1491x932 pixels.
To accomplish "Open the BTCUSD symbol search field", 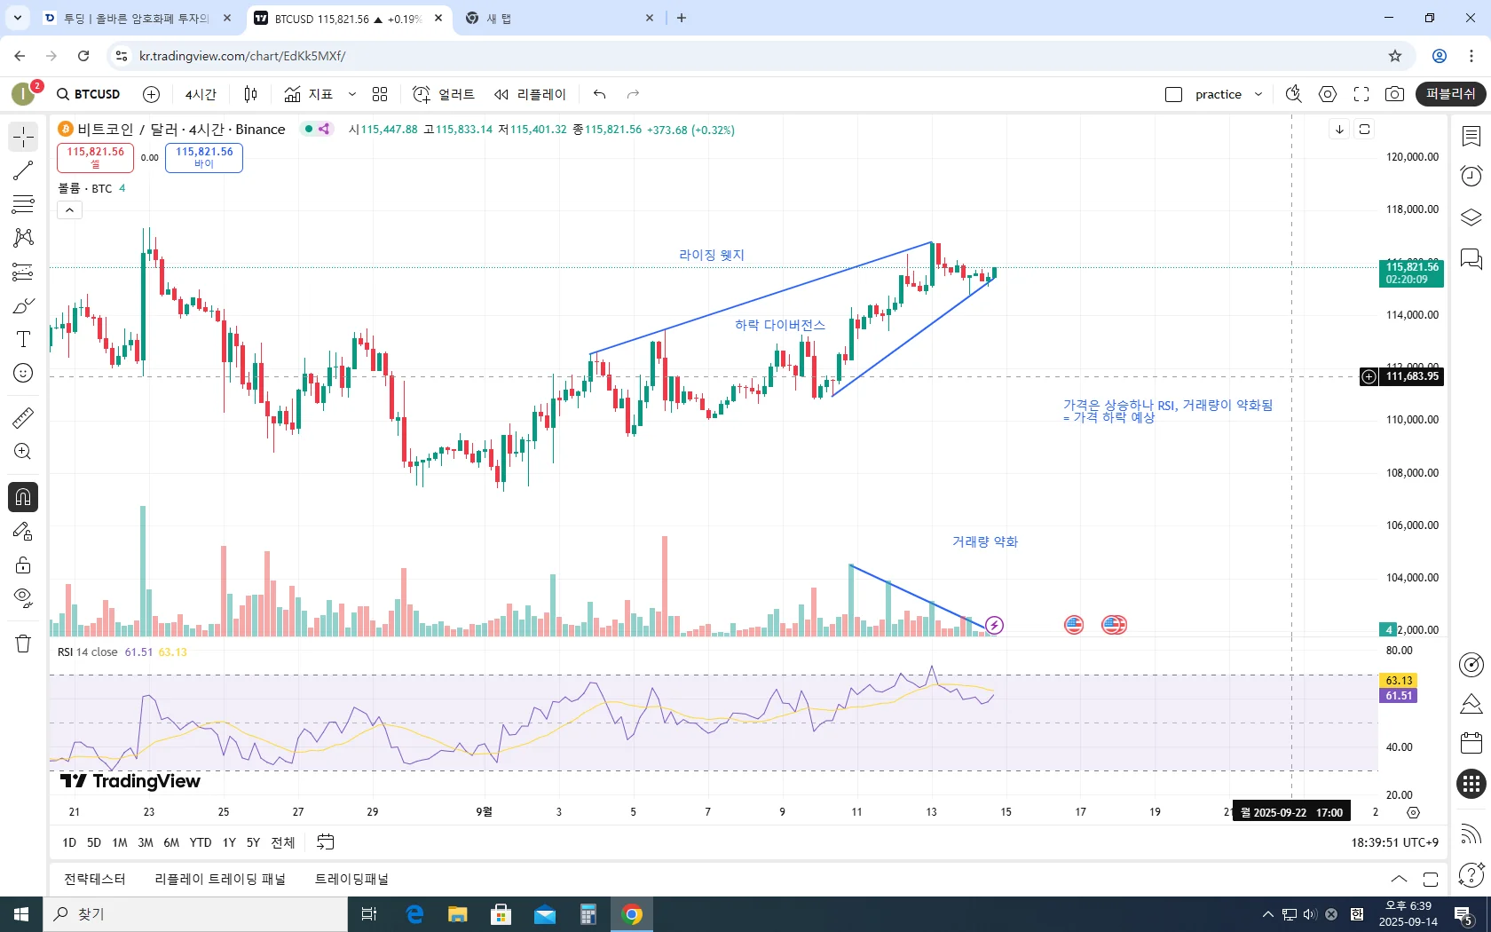I will (88, 94).
